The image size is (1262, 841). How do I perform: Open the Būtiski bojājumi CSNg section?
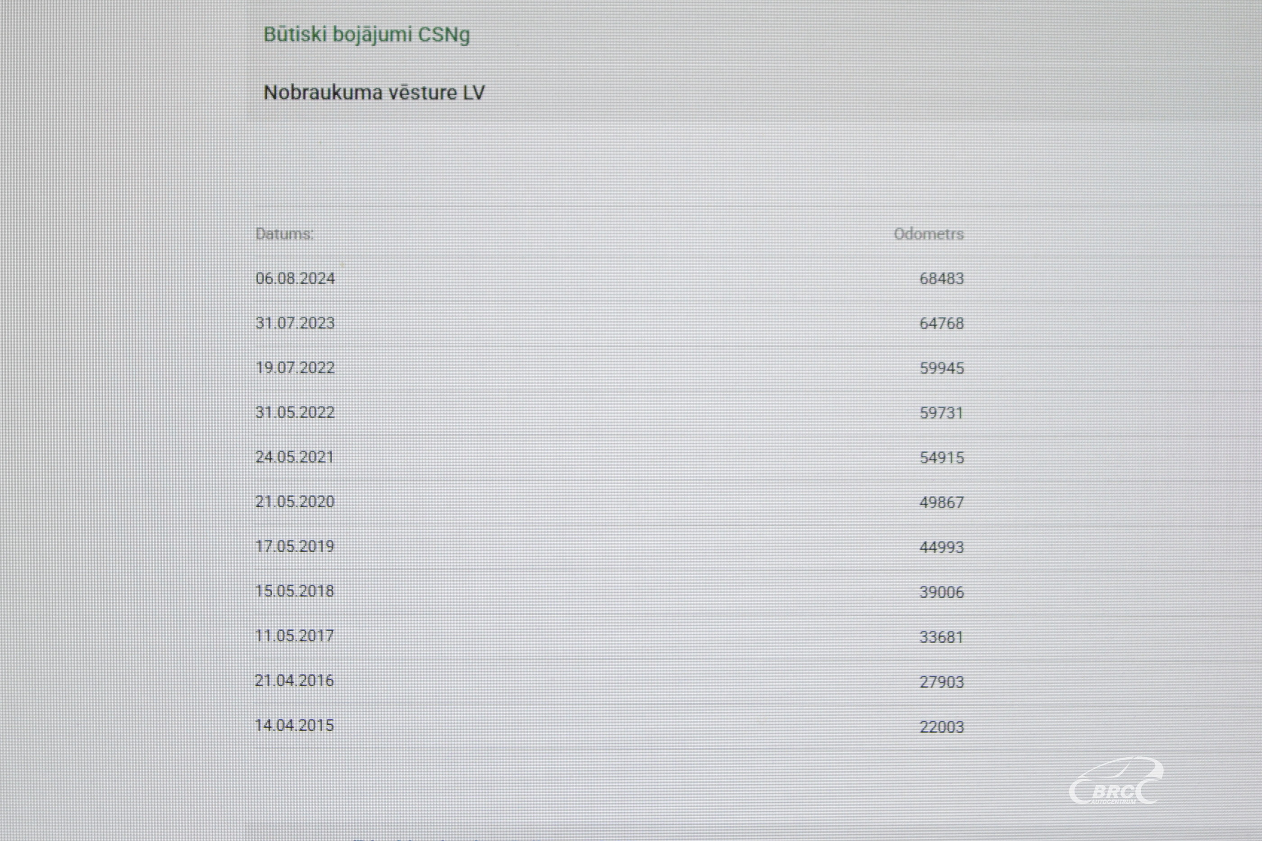366,34
